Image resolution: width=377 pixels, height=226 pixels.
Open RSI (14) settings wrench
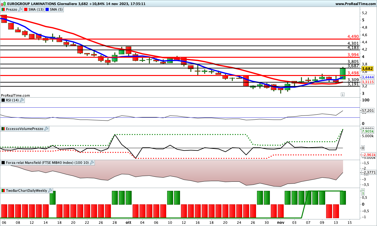pyautogui.click(x=22, y=100)
